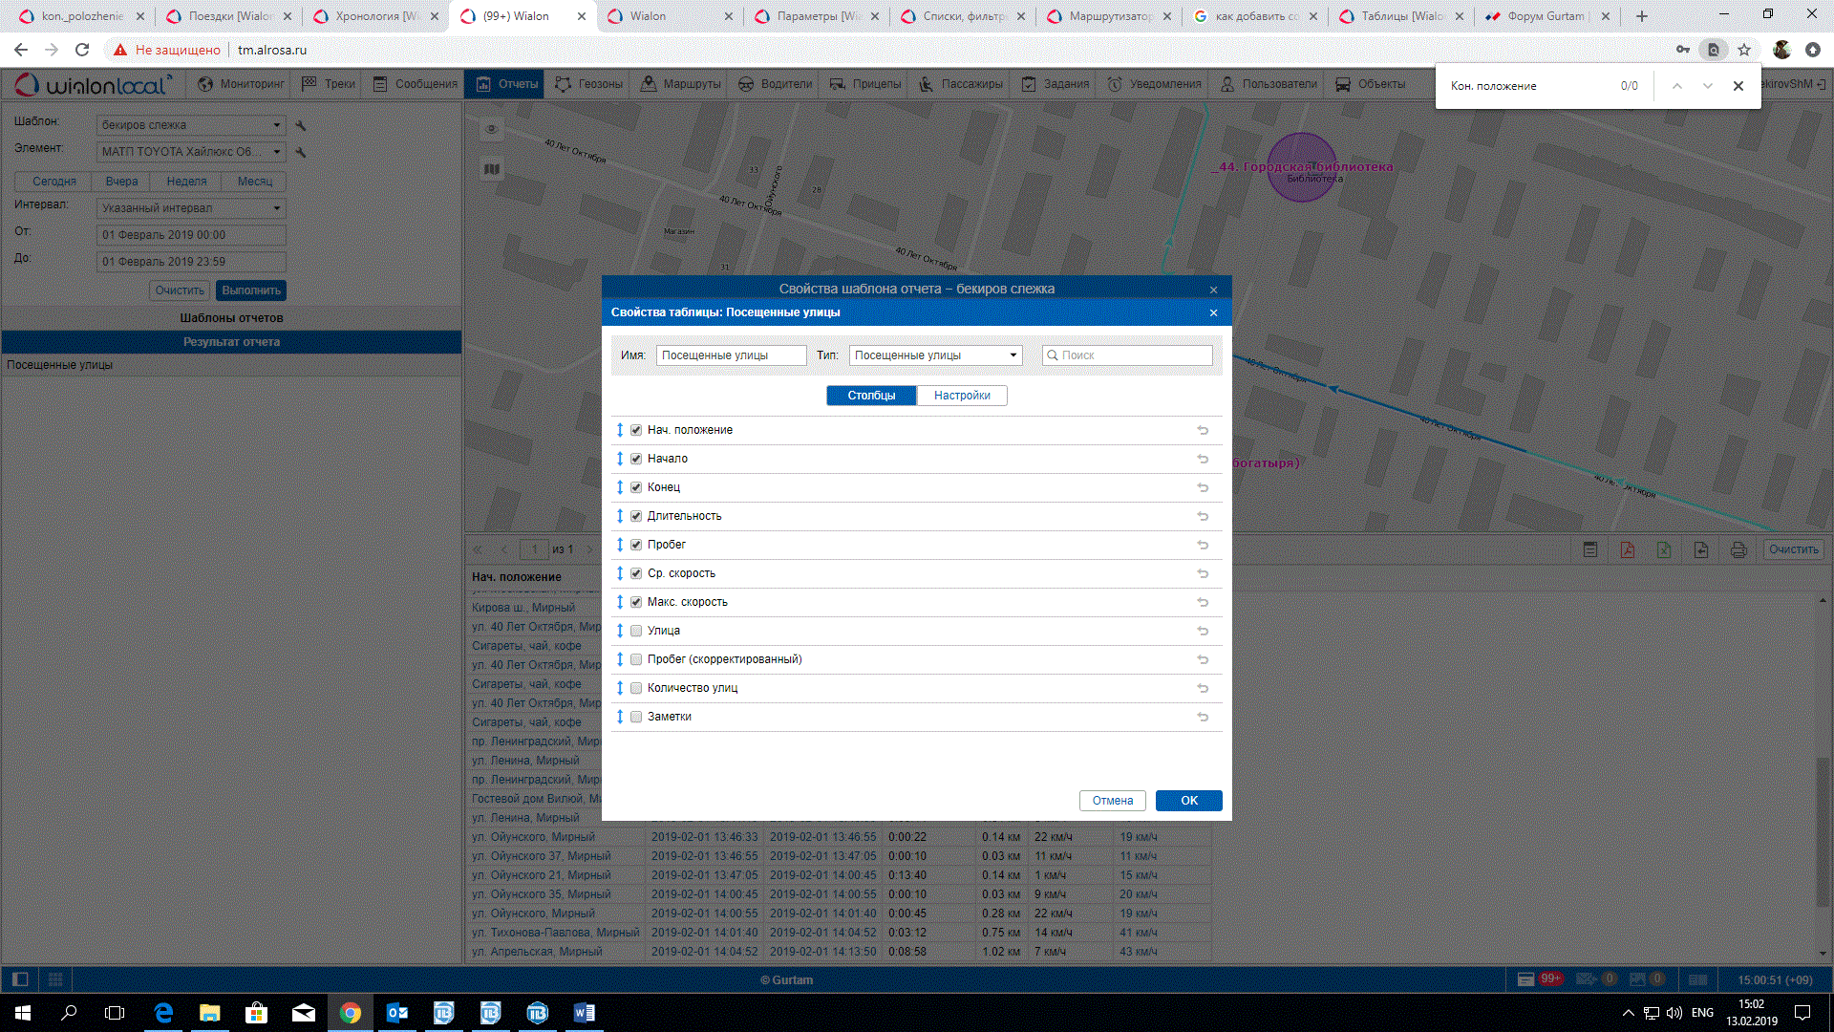
Task: Click the print report icon
Action: tap(1738, 549)
